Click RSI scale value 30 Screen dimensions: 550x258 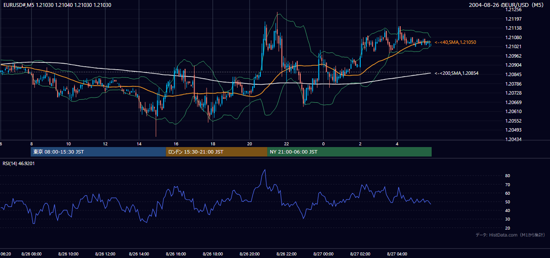pos(508,219)
